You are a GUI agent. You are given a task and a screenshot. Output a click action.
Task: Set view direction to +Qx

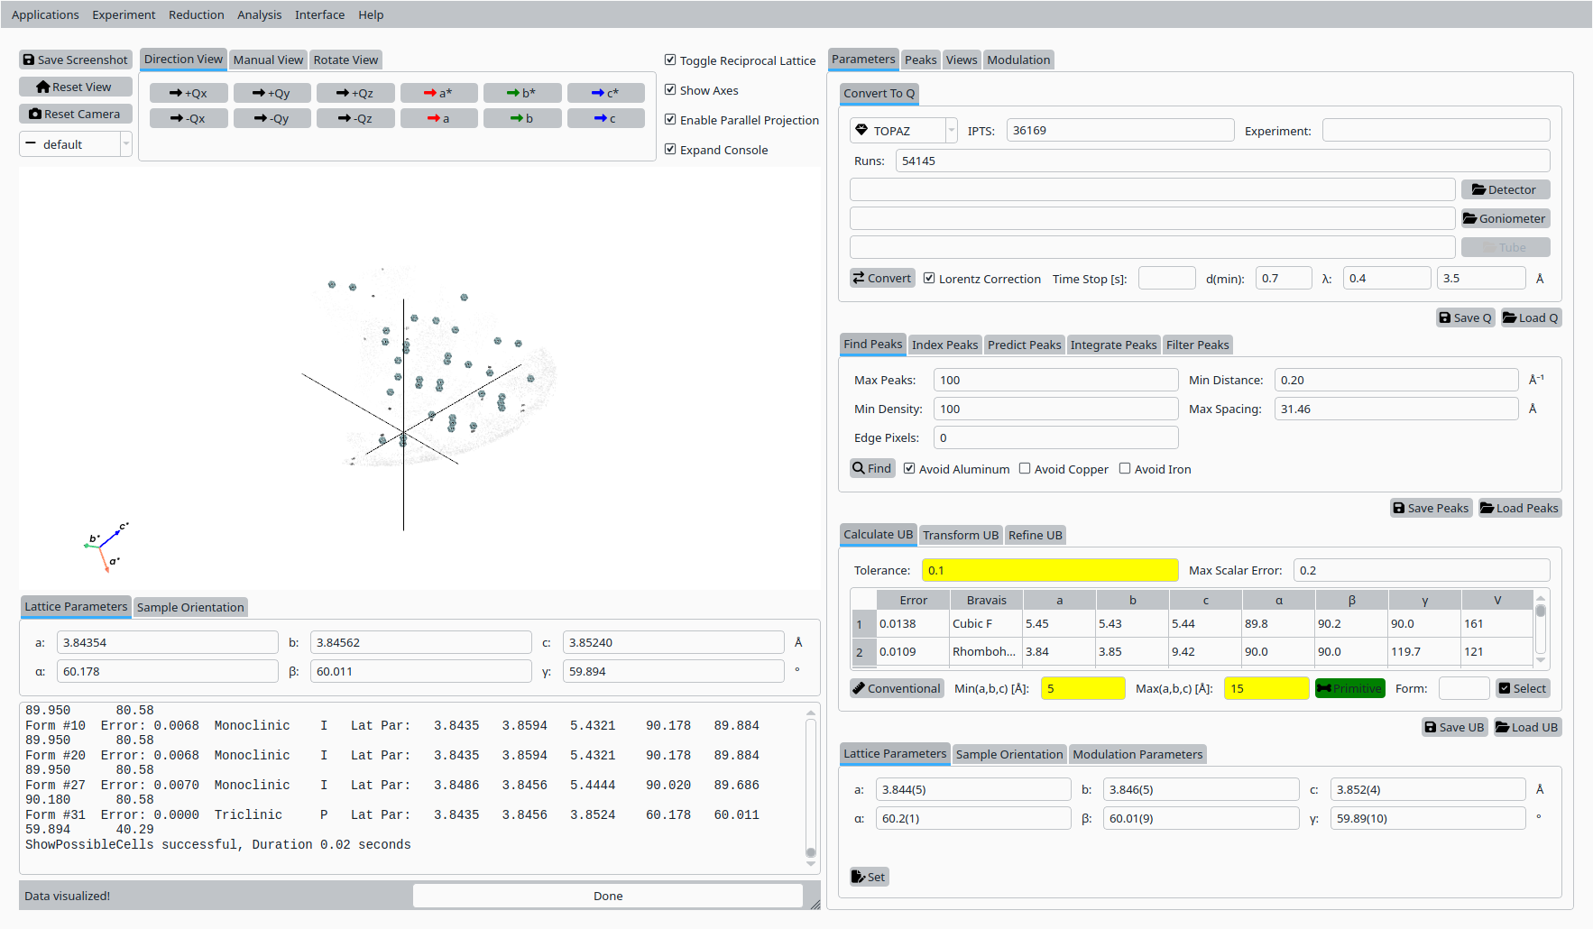pyautogui.click(x=189, y=93)
